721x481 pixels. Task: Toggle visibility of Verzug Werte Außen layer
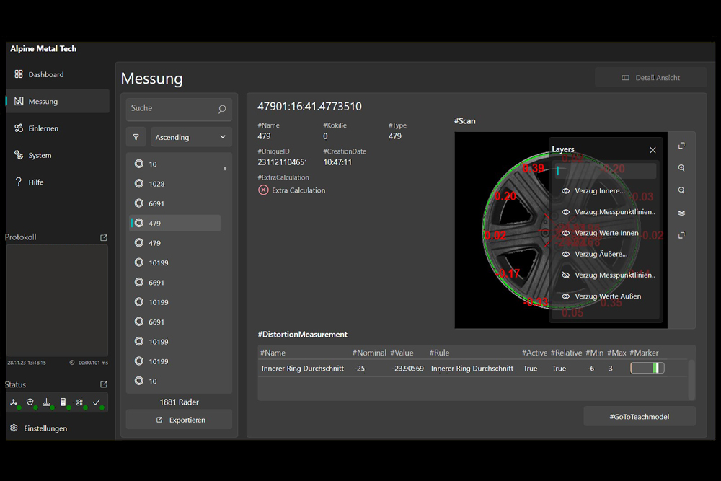[x=566, y=296]
